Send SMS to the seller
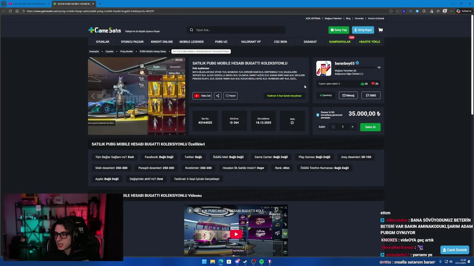 pos(371,95)
